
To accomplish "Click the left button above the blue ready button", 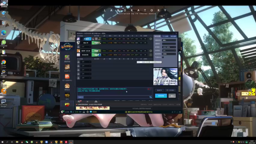I will click(159, 90).
